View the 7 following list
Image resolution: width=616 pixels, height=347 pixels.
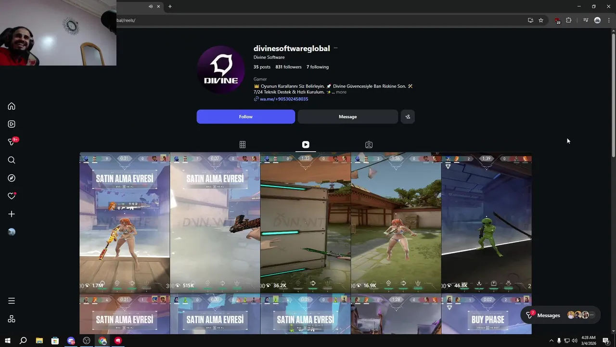click(318, 67)
